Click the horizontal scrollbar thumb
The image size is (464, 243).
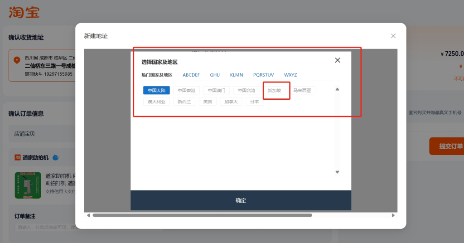point(202,215)
